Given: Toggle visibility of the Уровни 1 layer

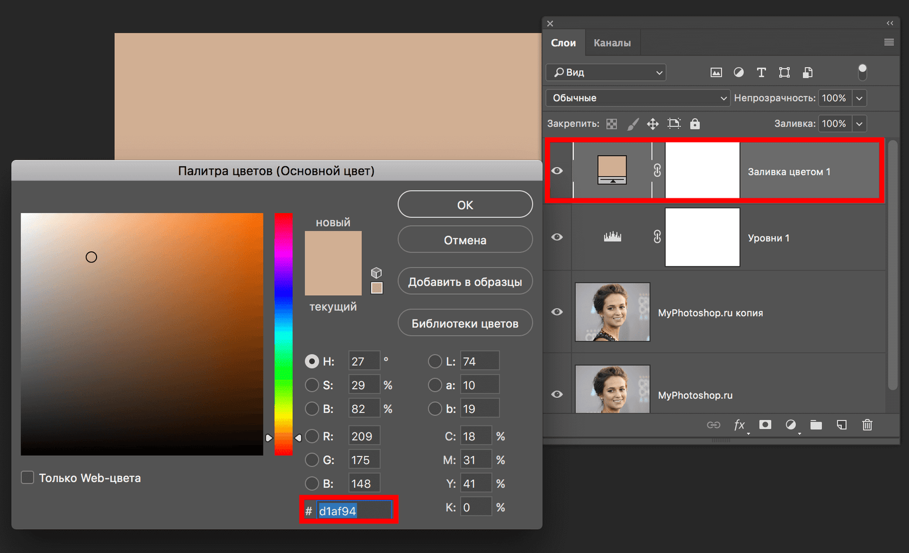Looking at the screenshot, I should click(557, 237).
